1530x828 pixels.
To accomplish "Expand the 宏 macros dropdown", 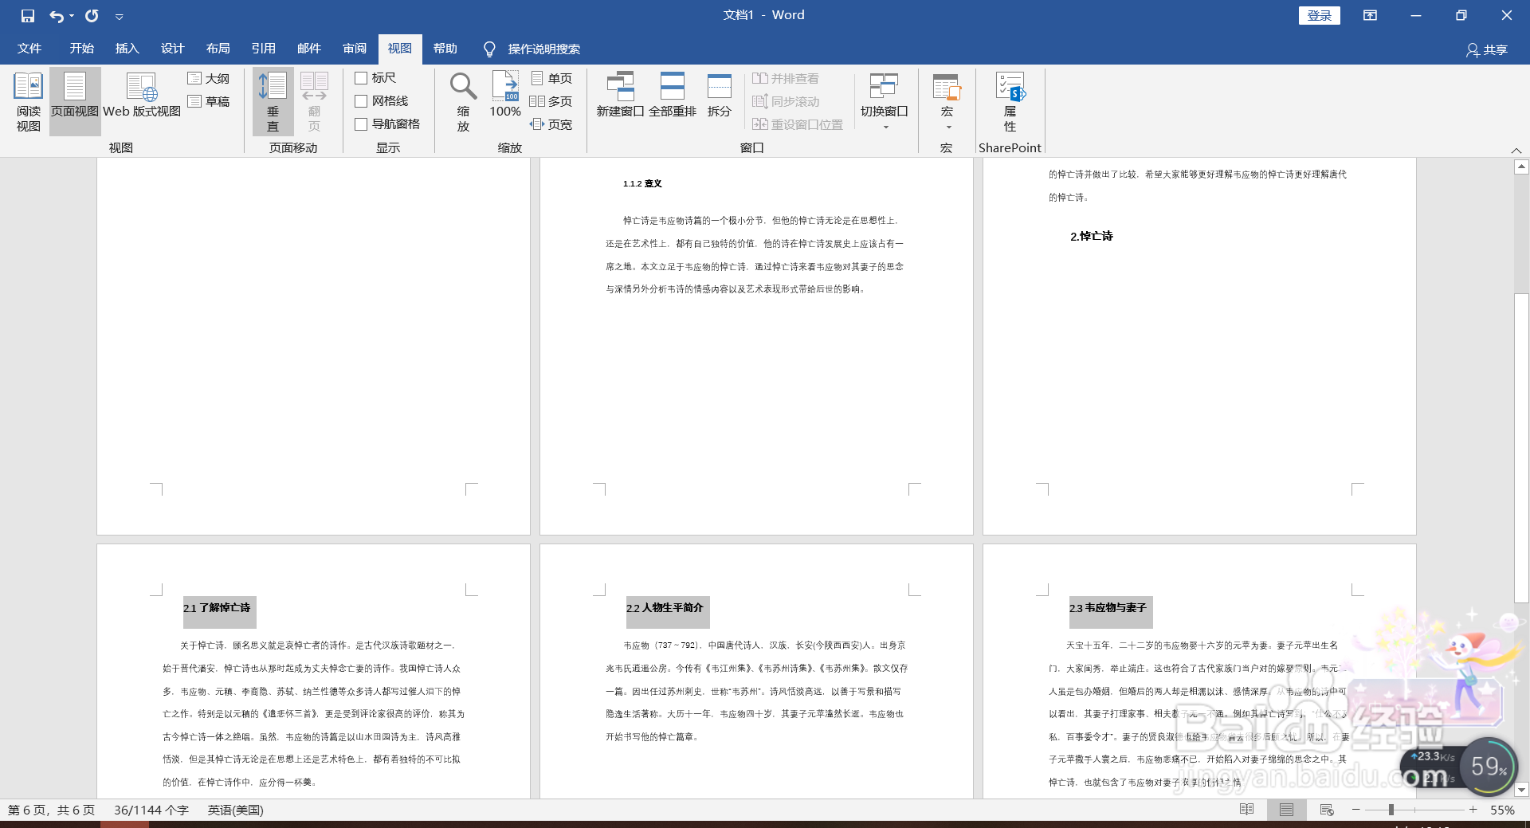I will click(x=947, y=126).
